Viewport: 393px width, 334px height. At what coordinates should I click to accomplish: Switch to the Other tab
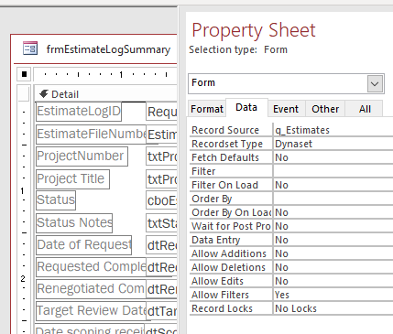tap(325, 109)
